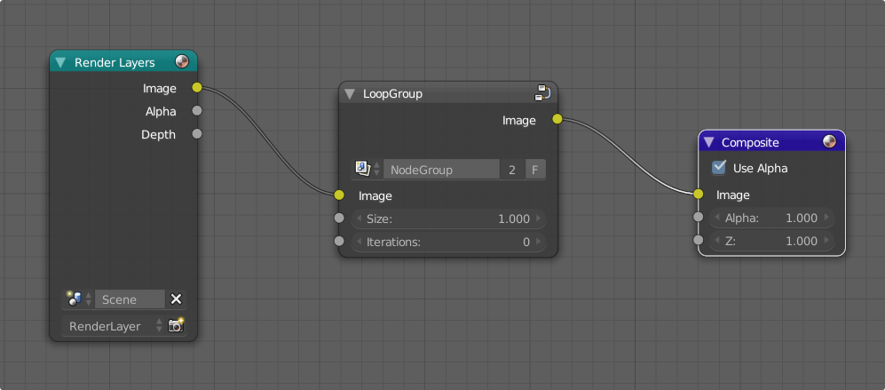The width and height of the screenshot is (885, 390).
Task: Decrease the Z value arrow
Action: 717,241
